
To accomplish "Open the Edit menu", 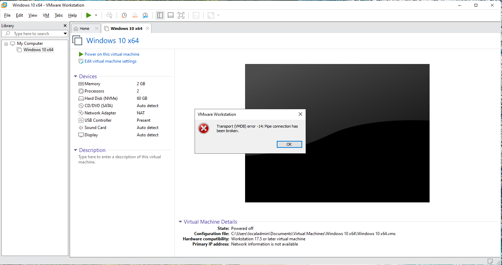I will [19, 15].
